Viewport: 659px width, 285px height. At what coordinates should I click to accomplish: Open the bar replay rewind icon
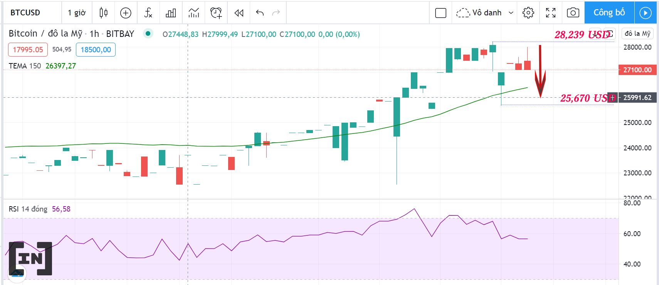[x=239, y=12]
